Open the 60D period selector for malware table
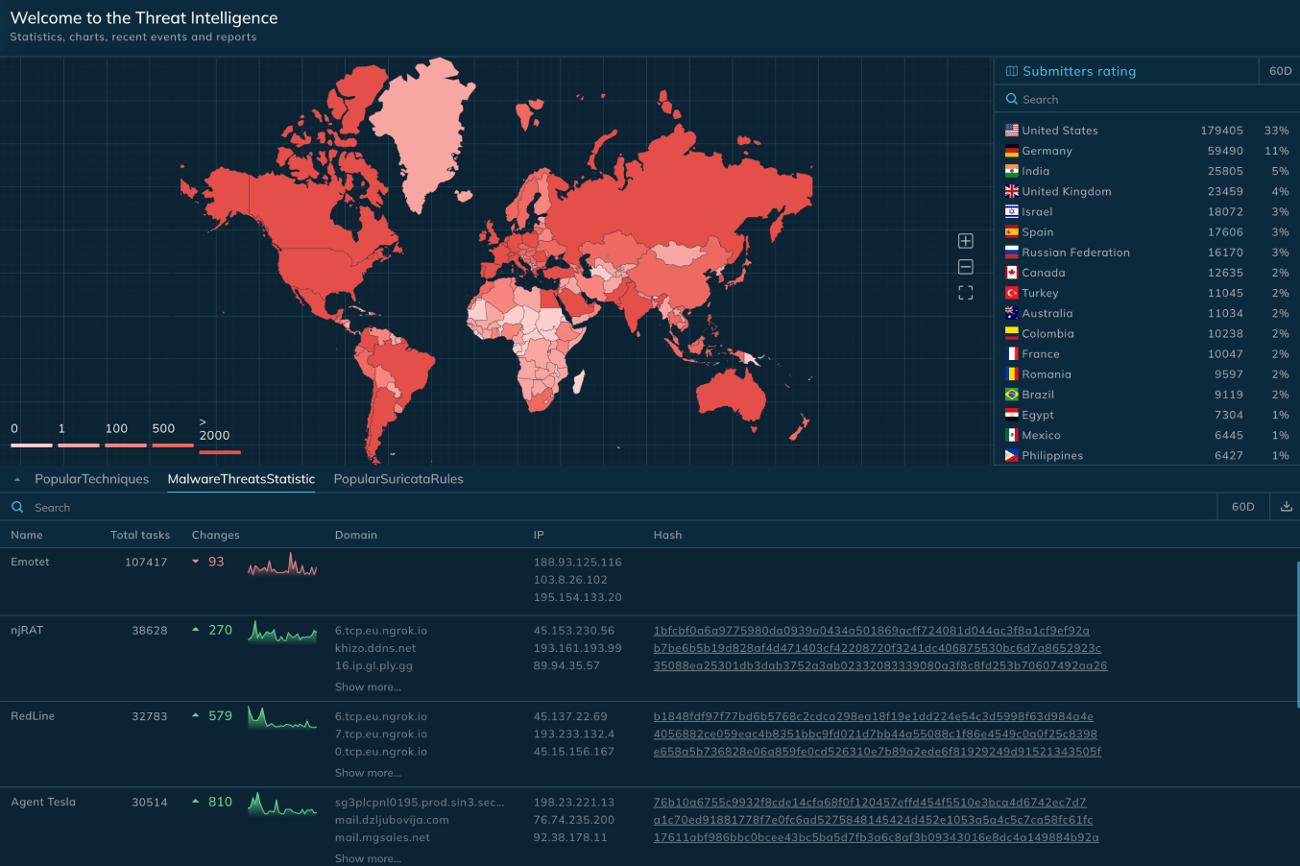This screenshot has width=1300, height=866. click(x=1242, y=507)
